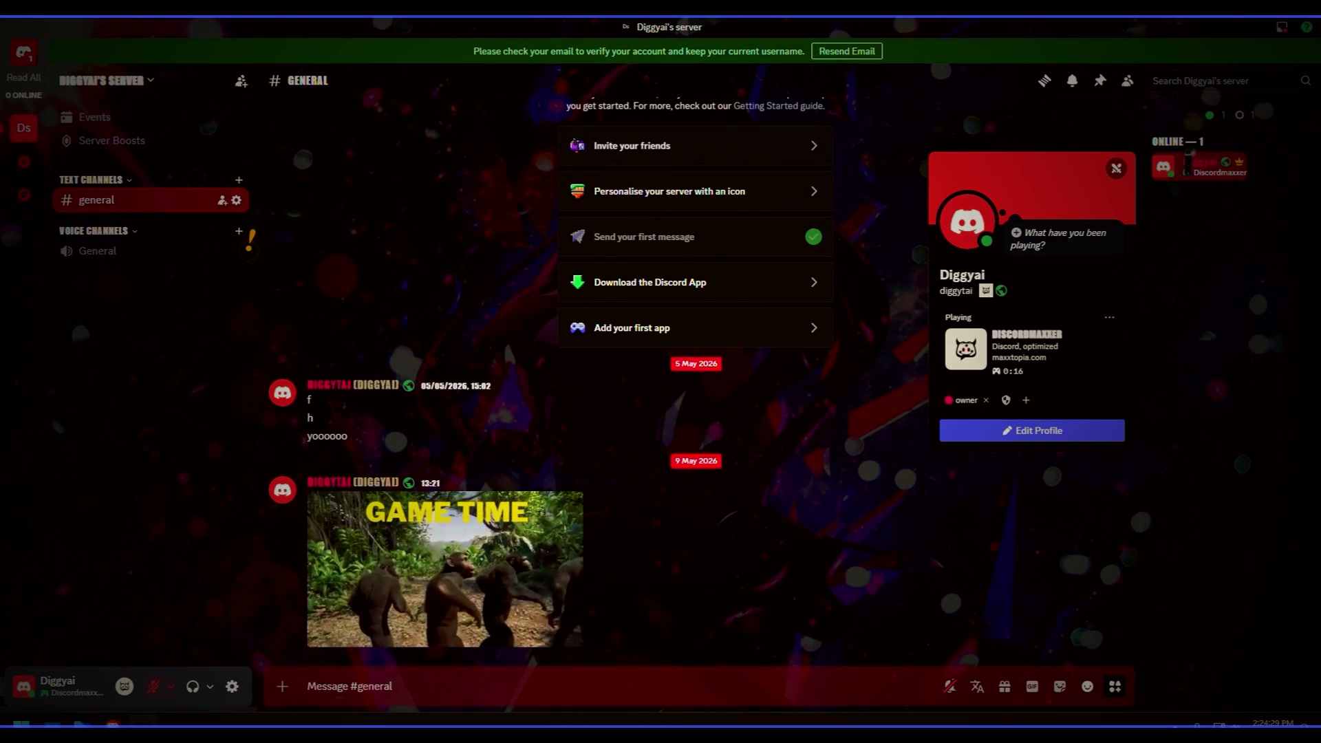This screenshot has height=743, width=1321.
Task: Open output device dropdown beside headphones
Action: pos(210,687)
